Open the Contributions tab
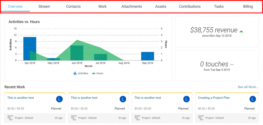263x125 pixels. click(189, 6)
